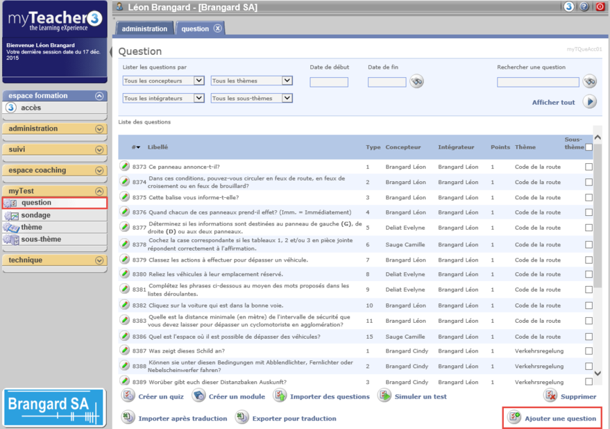Click Importer après traduction link
610x429 pixels.
(182, 419)
